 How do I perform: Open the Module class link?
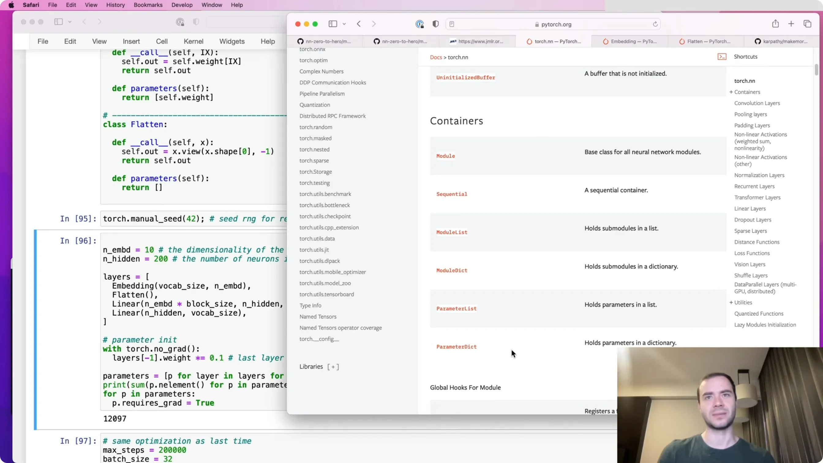point(446,156)
